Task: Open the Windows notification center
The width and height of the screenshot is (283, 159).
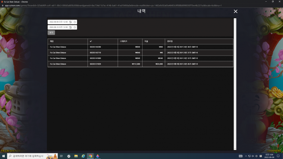Action: [x=278, y=156]
